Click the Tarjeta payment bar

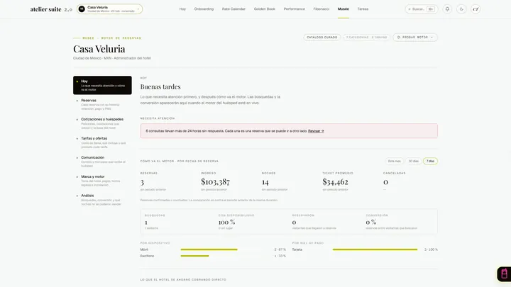(375, 249)
